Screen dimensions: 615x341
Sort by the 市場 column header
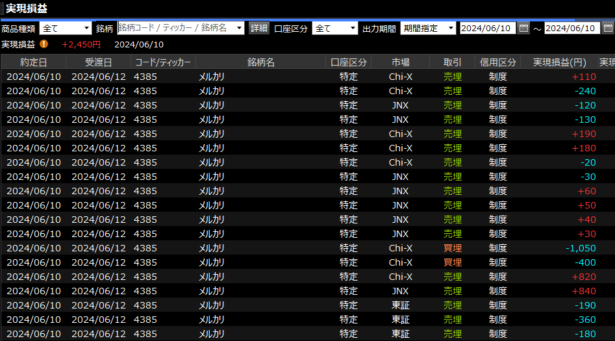click(x=401, y=62)
